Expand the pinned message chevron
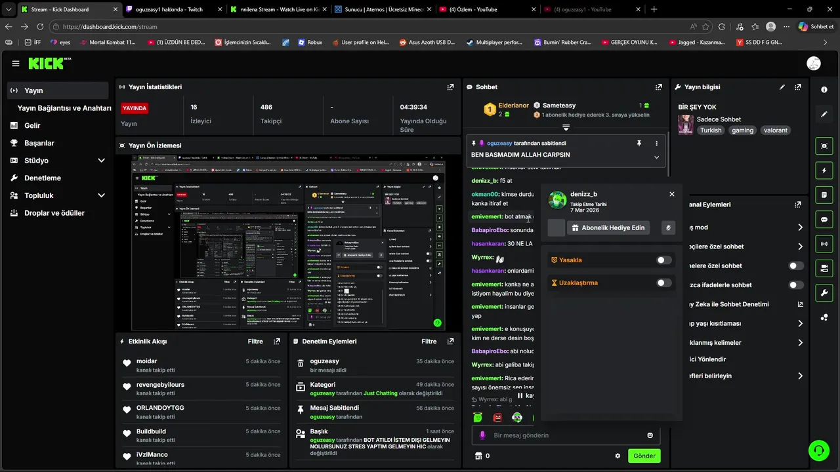Image resolution: width=840 pixels, height=472 pixels. (656, 157)
